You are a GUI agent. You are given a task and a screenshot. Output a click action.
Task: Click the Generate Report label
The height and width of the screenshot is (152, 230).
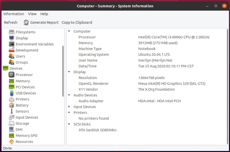[44, 22]
